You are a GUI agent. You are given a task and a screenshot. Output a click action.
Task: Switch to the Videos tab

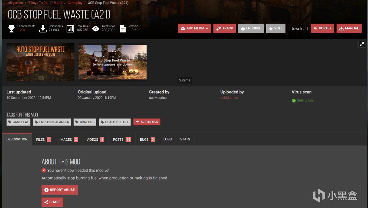click(95, 140)
